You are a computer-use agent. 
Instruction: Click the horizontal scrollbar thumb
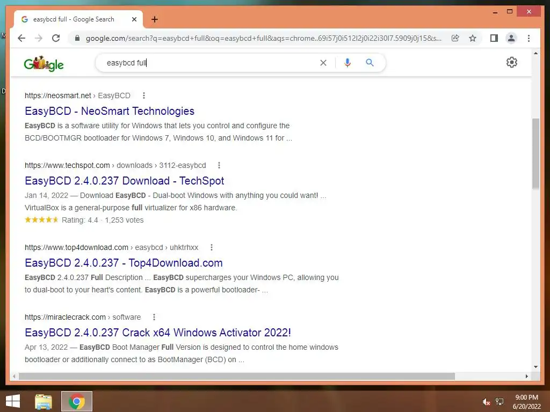(237, 376)
